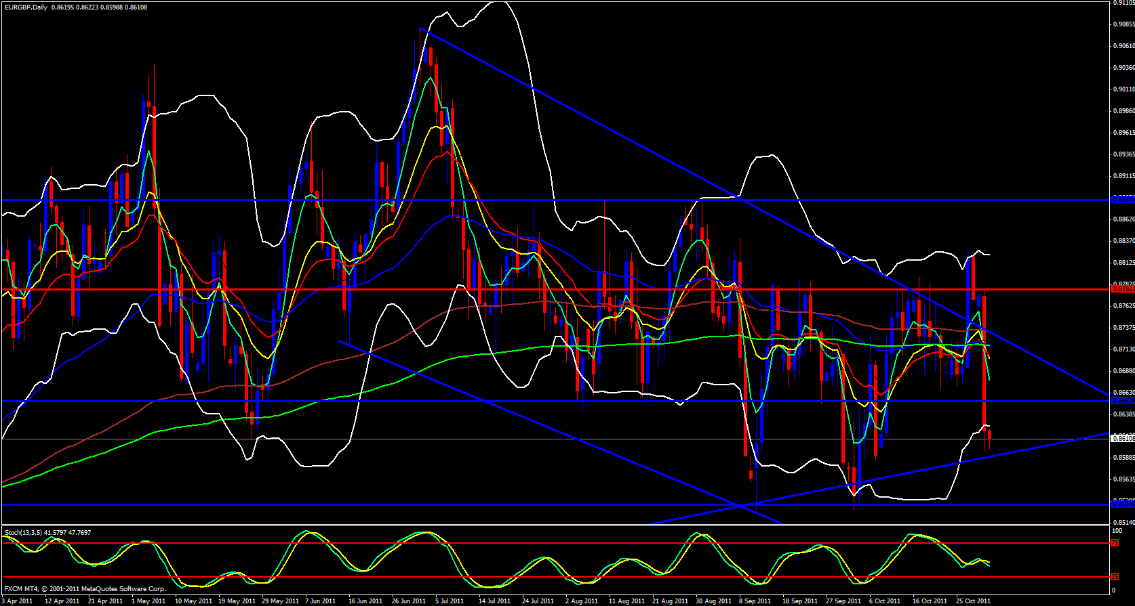
Task: Click the 8 Sep 2011 date label
Action: click(755, 601)
